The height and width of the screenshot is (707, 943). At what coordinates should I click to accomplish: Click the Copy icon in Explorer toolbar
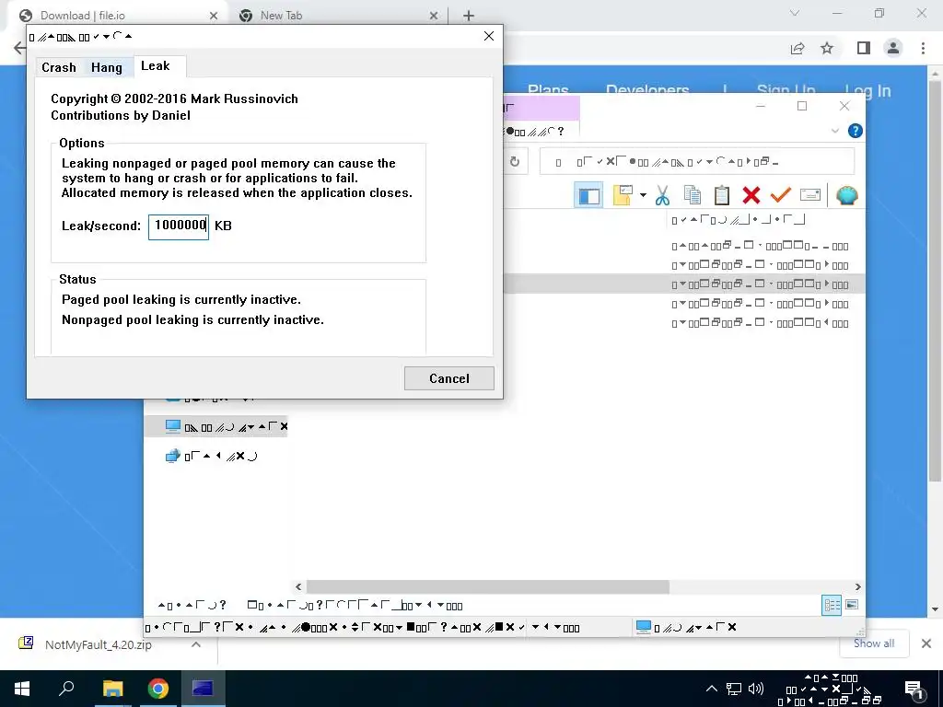click(693, 195)
